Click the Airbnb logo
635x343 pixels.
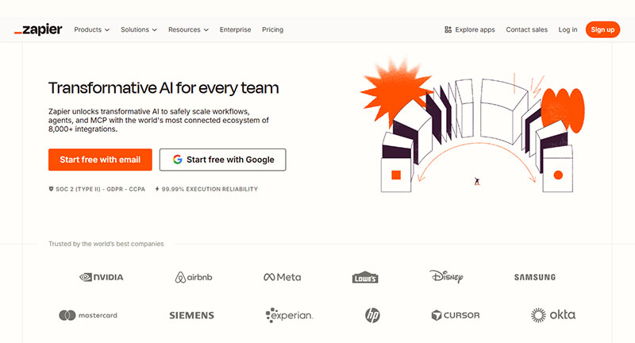click(x=194, y=277)
